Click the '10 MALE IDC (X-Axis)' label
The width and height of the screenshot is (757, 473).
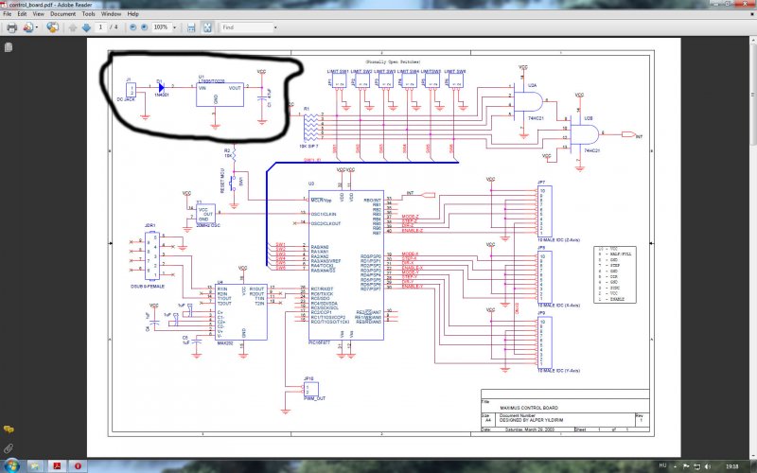(558, 305)
